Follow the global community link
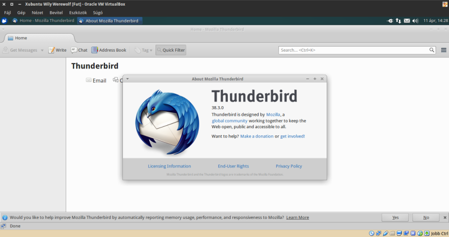 pyautogui.click(x=230, y=121)
